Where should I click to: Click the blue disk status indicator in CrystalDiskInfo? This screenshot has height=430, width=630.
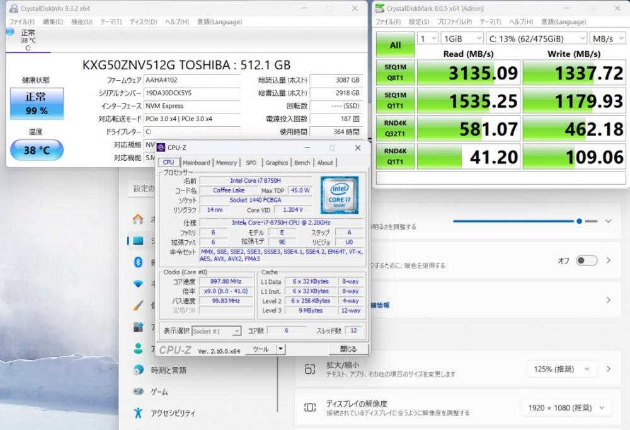coord(11,32)
